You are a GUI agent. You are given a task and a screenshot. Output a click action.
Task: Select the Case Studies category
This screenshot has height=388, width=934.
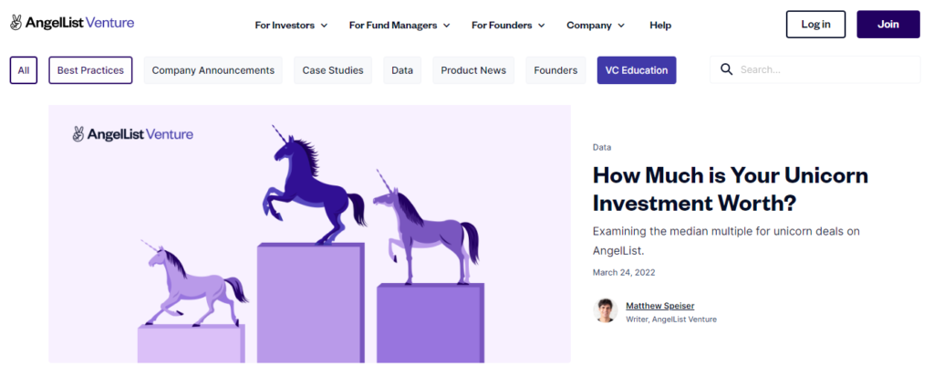(333, 70)
